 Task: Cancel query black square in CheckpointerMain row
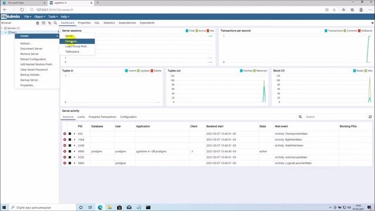[70, 134]
